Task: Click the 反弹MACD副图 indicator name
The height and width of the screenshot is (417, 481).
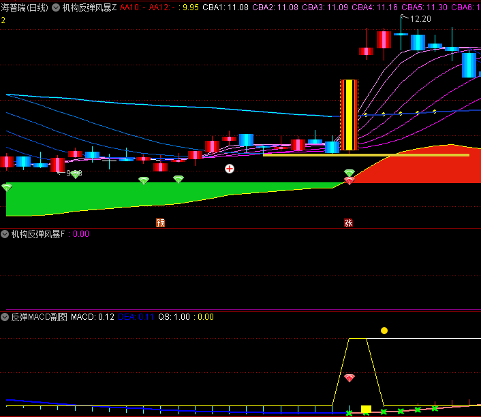Action: 40,317
